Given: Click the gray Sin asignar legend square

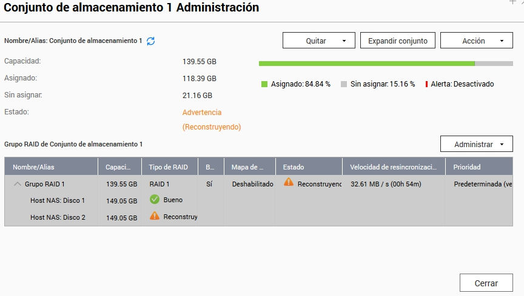Looking at the screenshot, I should (x=344, y=84).
